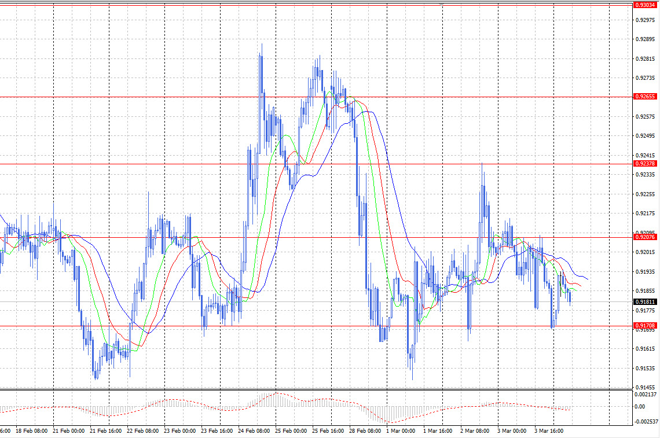Click the 0.92575 price axis label
Viewport: 660px width, 438px height.
coord(646,116)
